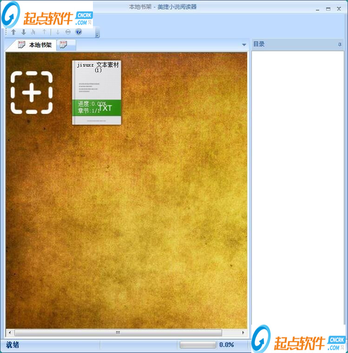Click the thick down arrow toolbar icon
This screenshot has height=353, width=348.
[x=24, y=32]
